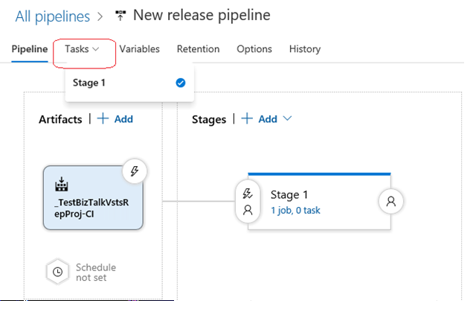Go to the Options tab

[254, 49]
